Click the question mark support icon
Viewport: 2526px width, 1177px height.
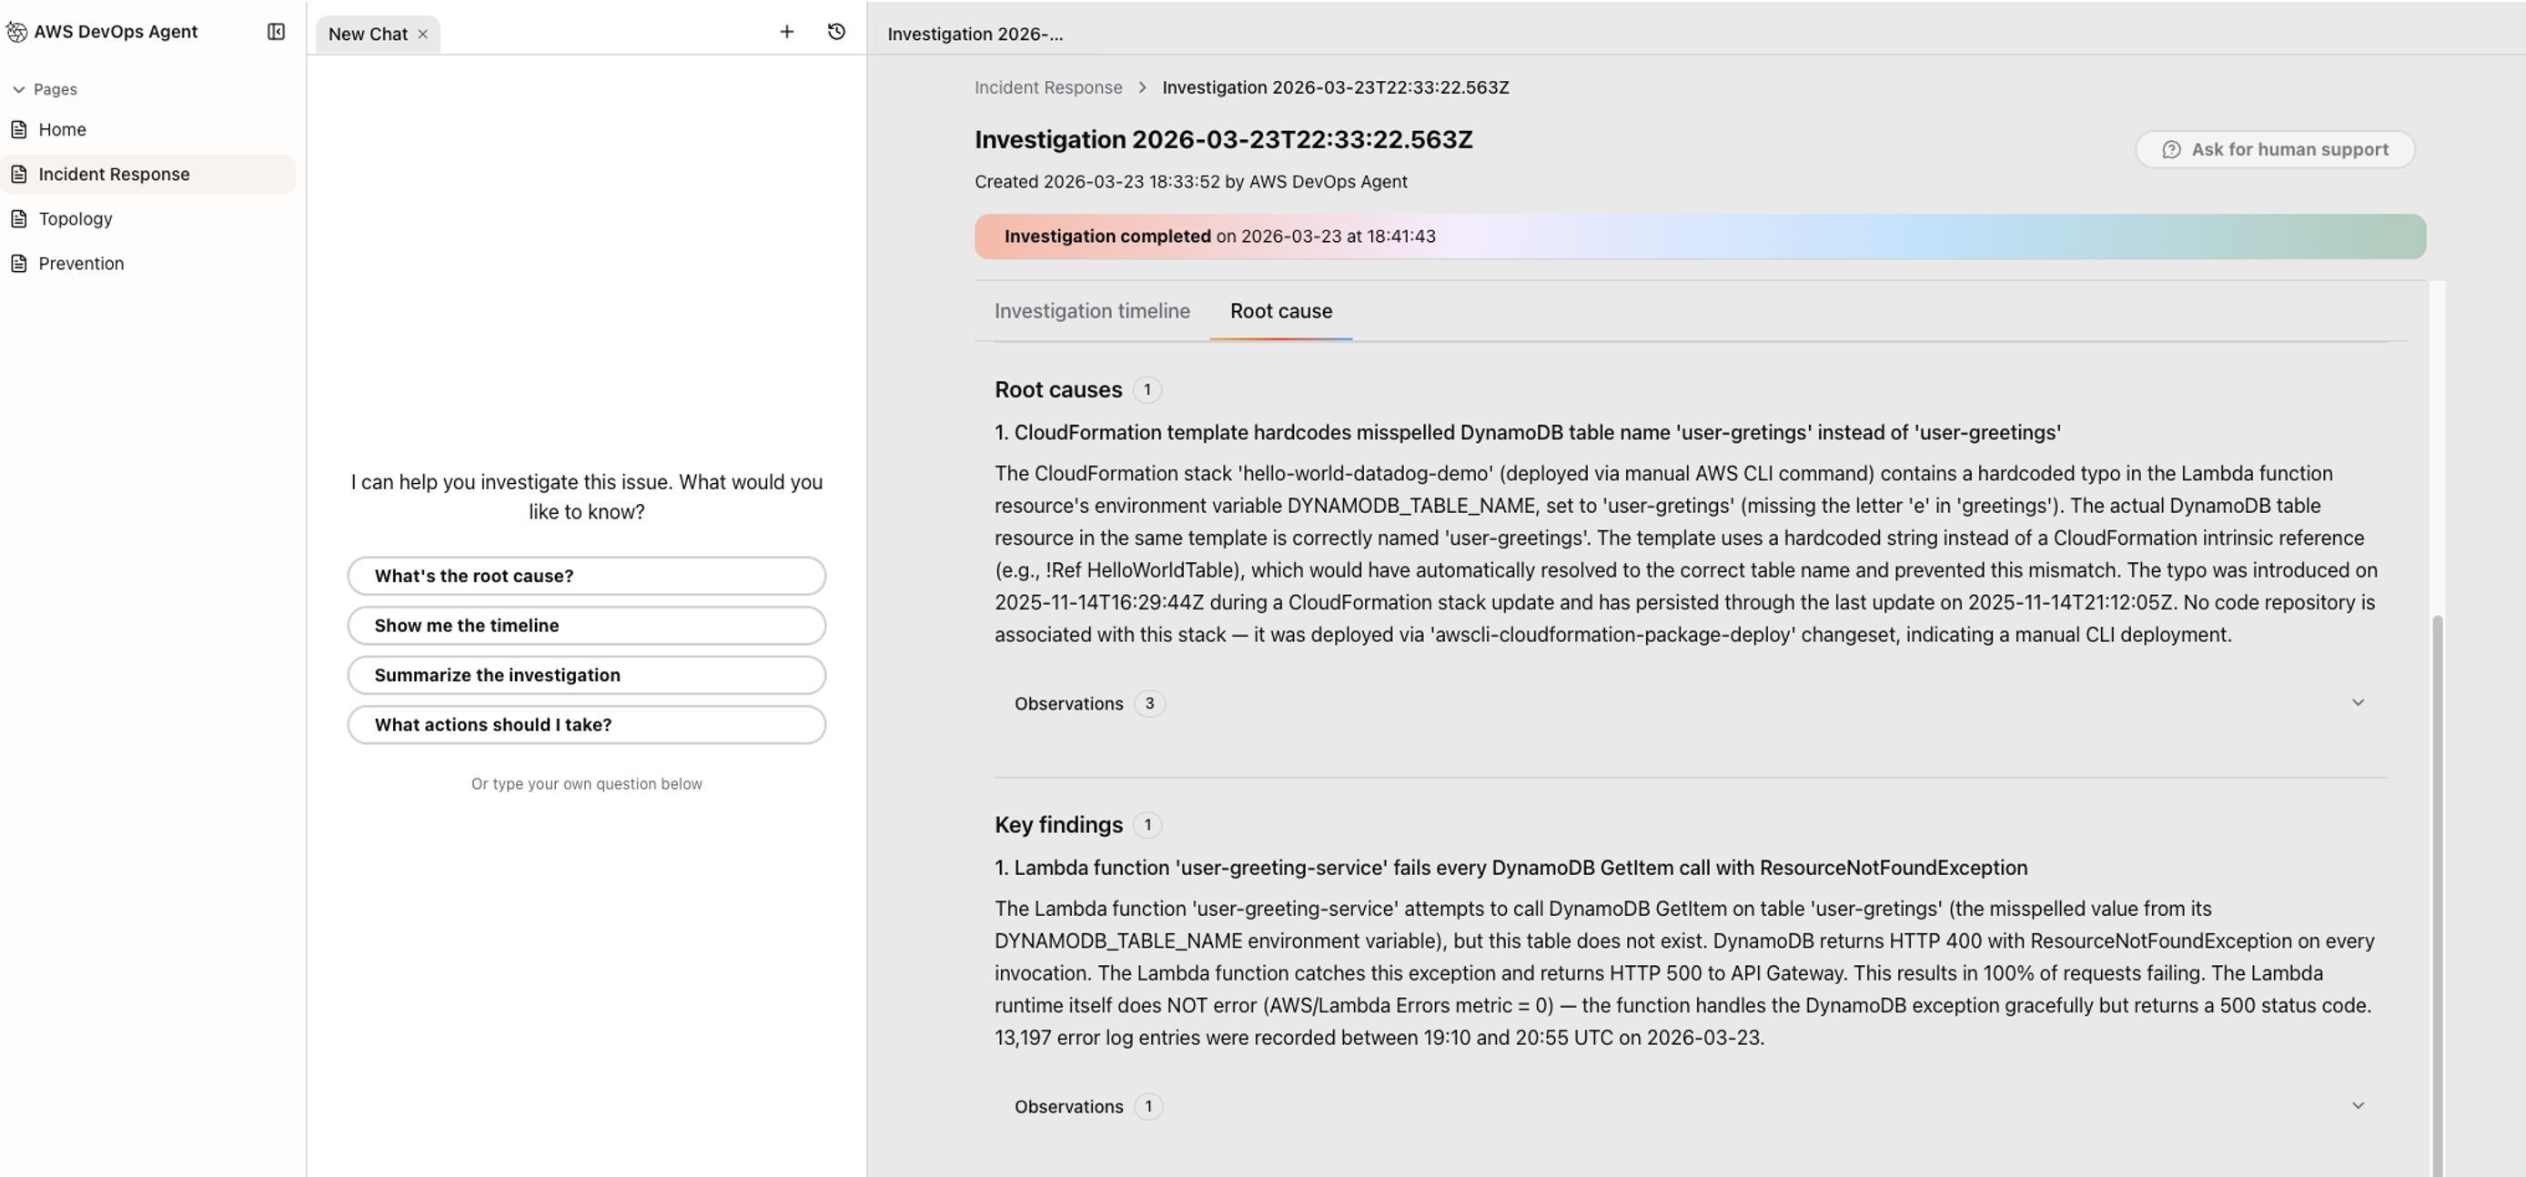tap(2171, 150)
